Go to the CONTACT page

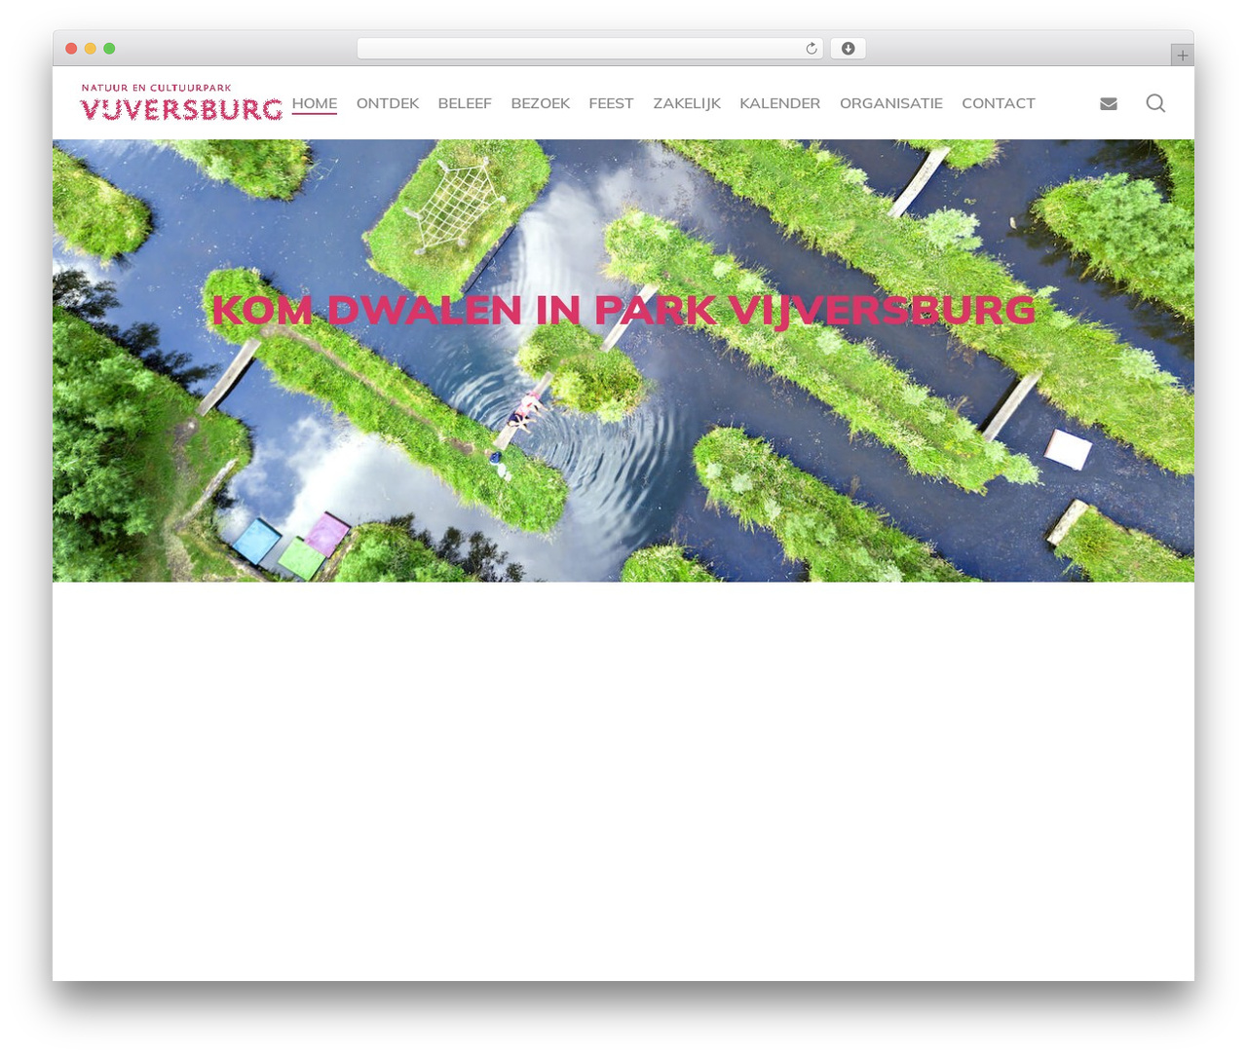pos(999,103)
